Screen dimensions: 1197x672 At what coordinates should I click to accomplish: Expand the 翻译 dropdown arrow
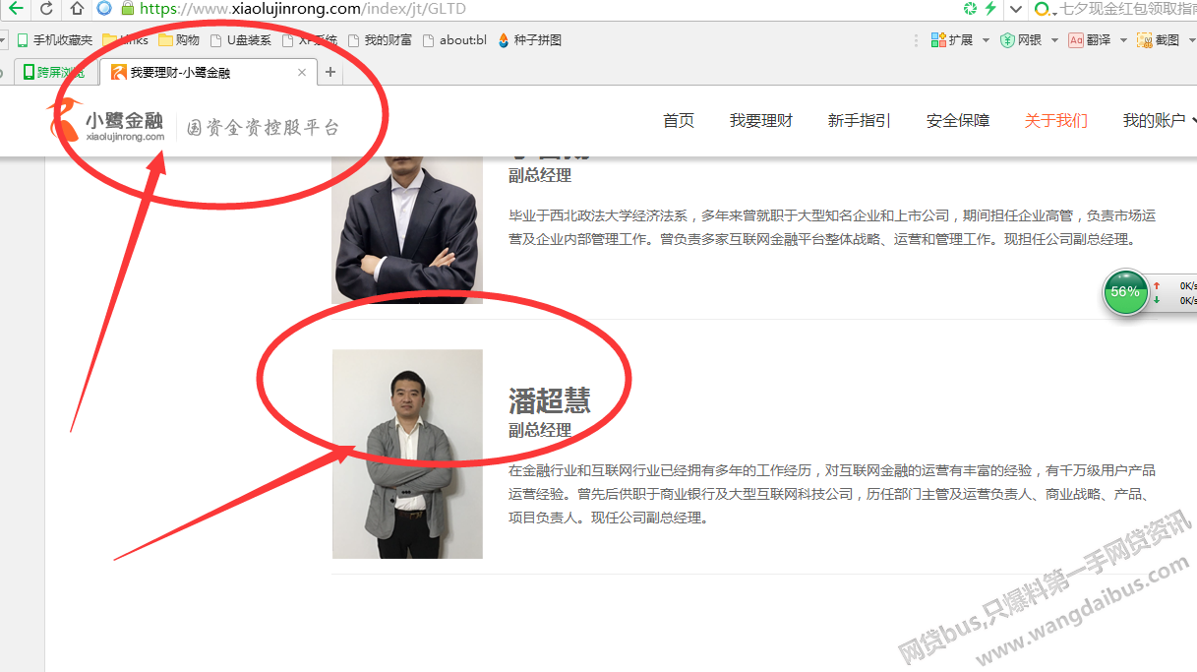coord(1124,40)
